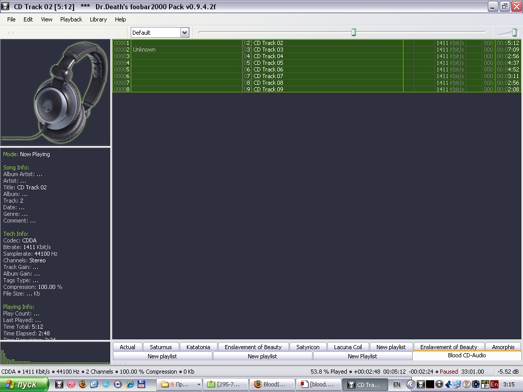Screen dimensions: 523x392
Task: Switch to the [295-7... taskbar window
Action: pyautogui.click(x=226, y=384)
